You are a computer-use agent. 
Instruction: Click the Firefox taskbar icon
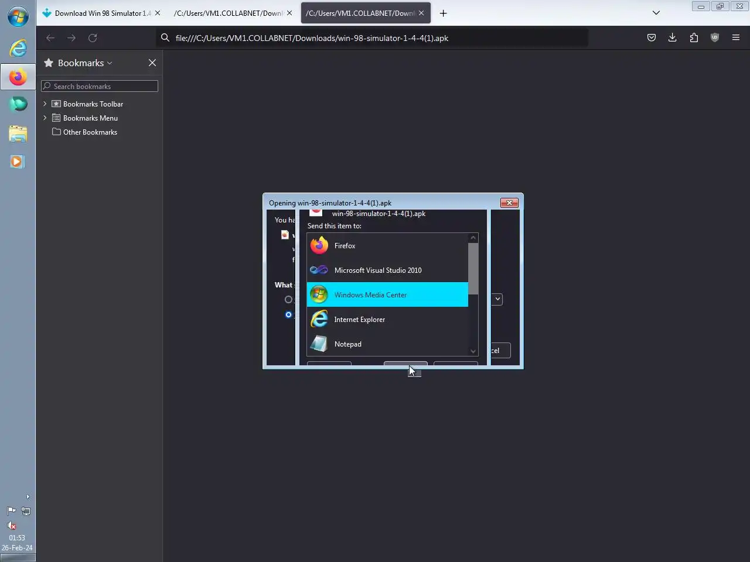coord(18,77)
